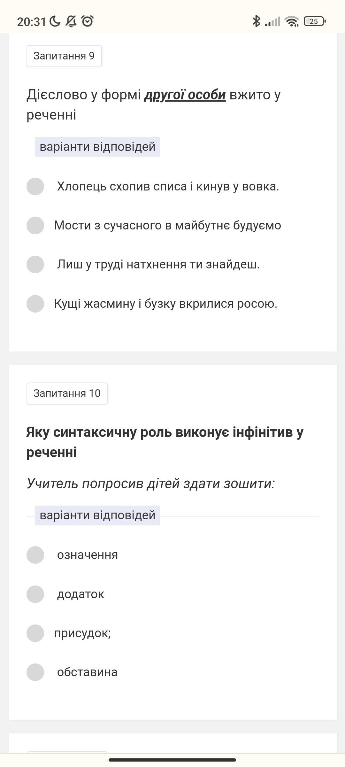Viewport: 345px width, 767px height.
Task: Select answer 'Хлопець схопив списа і кинув у вовка'
Action: [x=35, y=186]
